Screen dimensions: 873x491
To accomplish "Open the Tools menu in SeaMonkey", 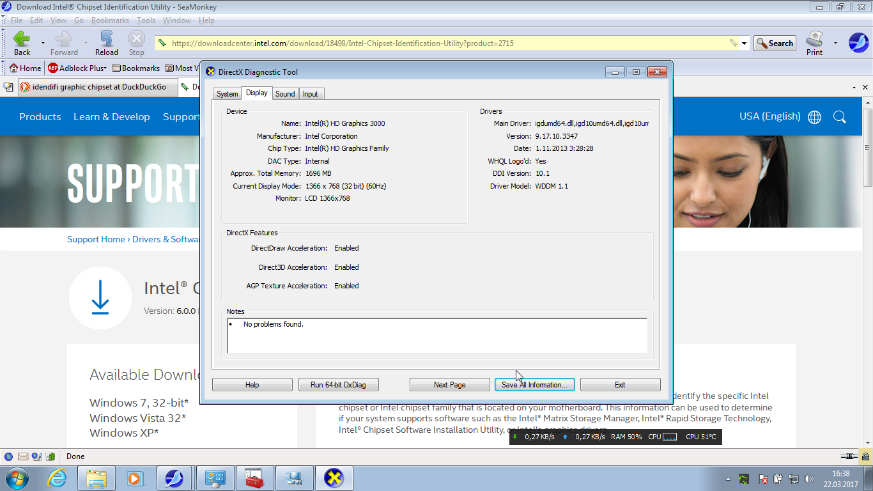I will coord(146,20).
